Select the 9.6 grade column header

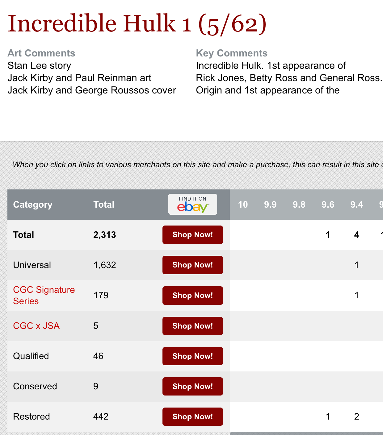[x=328, y=205]
